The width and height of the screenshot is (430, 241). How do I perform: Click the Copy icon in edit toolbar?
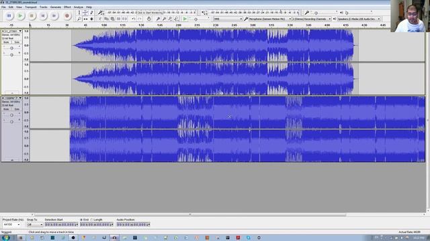(x=106, y=19)
